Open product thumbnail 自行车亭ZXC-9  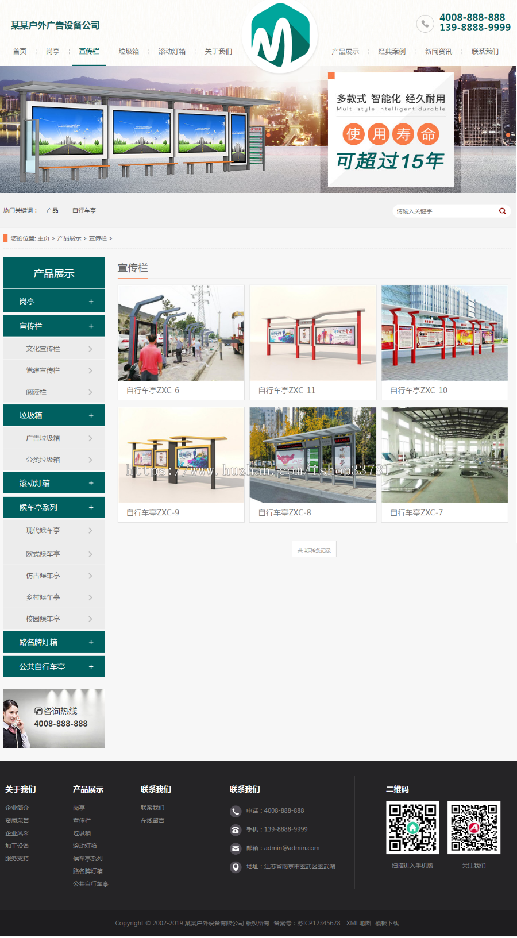pos(181,456)
